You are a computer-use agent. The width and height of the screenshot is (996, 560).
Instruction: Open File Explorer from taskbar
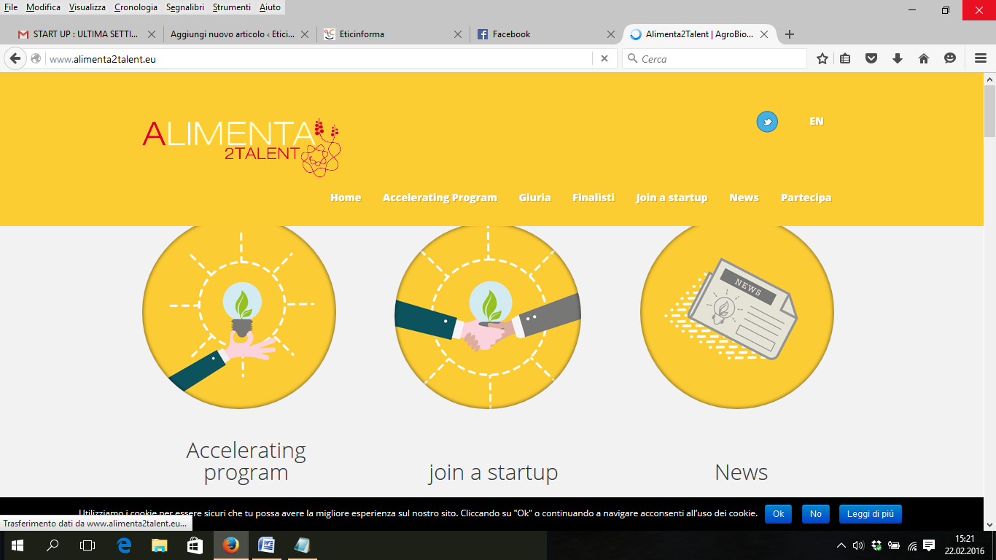coord(160,545)
